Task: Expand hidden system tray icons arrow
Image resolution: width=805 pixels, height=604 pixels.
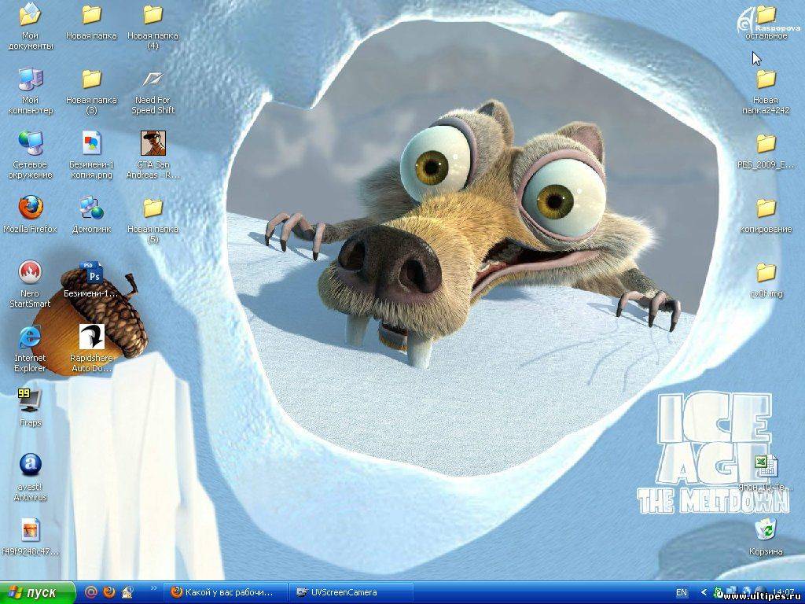Action: pos(704,592)
